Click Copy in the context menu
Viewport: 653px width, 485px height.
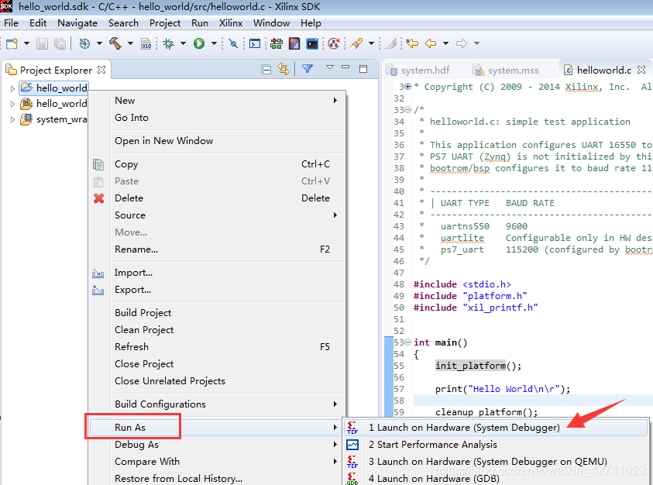click(x=215, y=164)
